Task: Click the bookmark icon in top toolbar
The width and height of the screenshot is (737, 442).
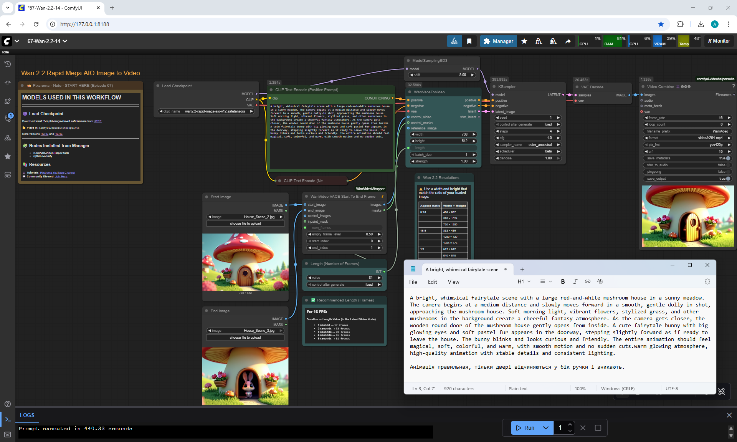Action: 469,41
